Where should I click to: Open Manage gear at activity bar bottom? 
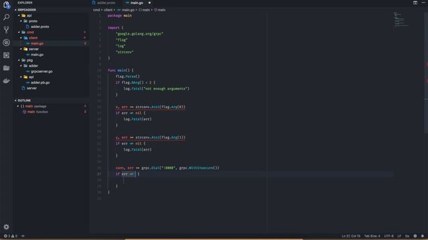(x=6, y=227)
